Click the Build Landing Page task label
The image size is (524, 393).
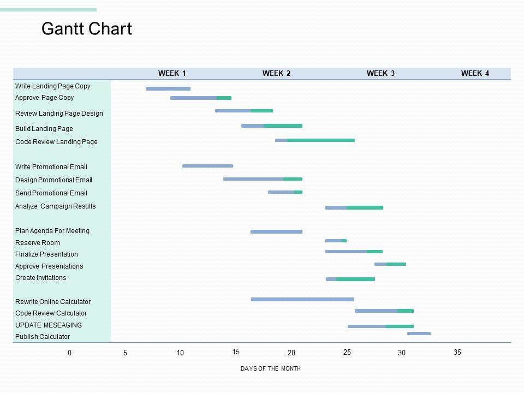pyautogui.click(x=44, y=129)
